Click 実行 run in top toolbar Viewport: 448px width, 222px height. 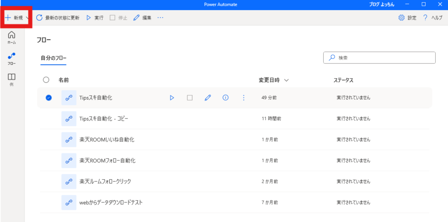click(x=95, y=17)
